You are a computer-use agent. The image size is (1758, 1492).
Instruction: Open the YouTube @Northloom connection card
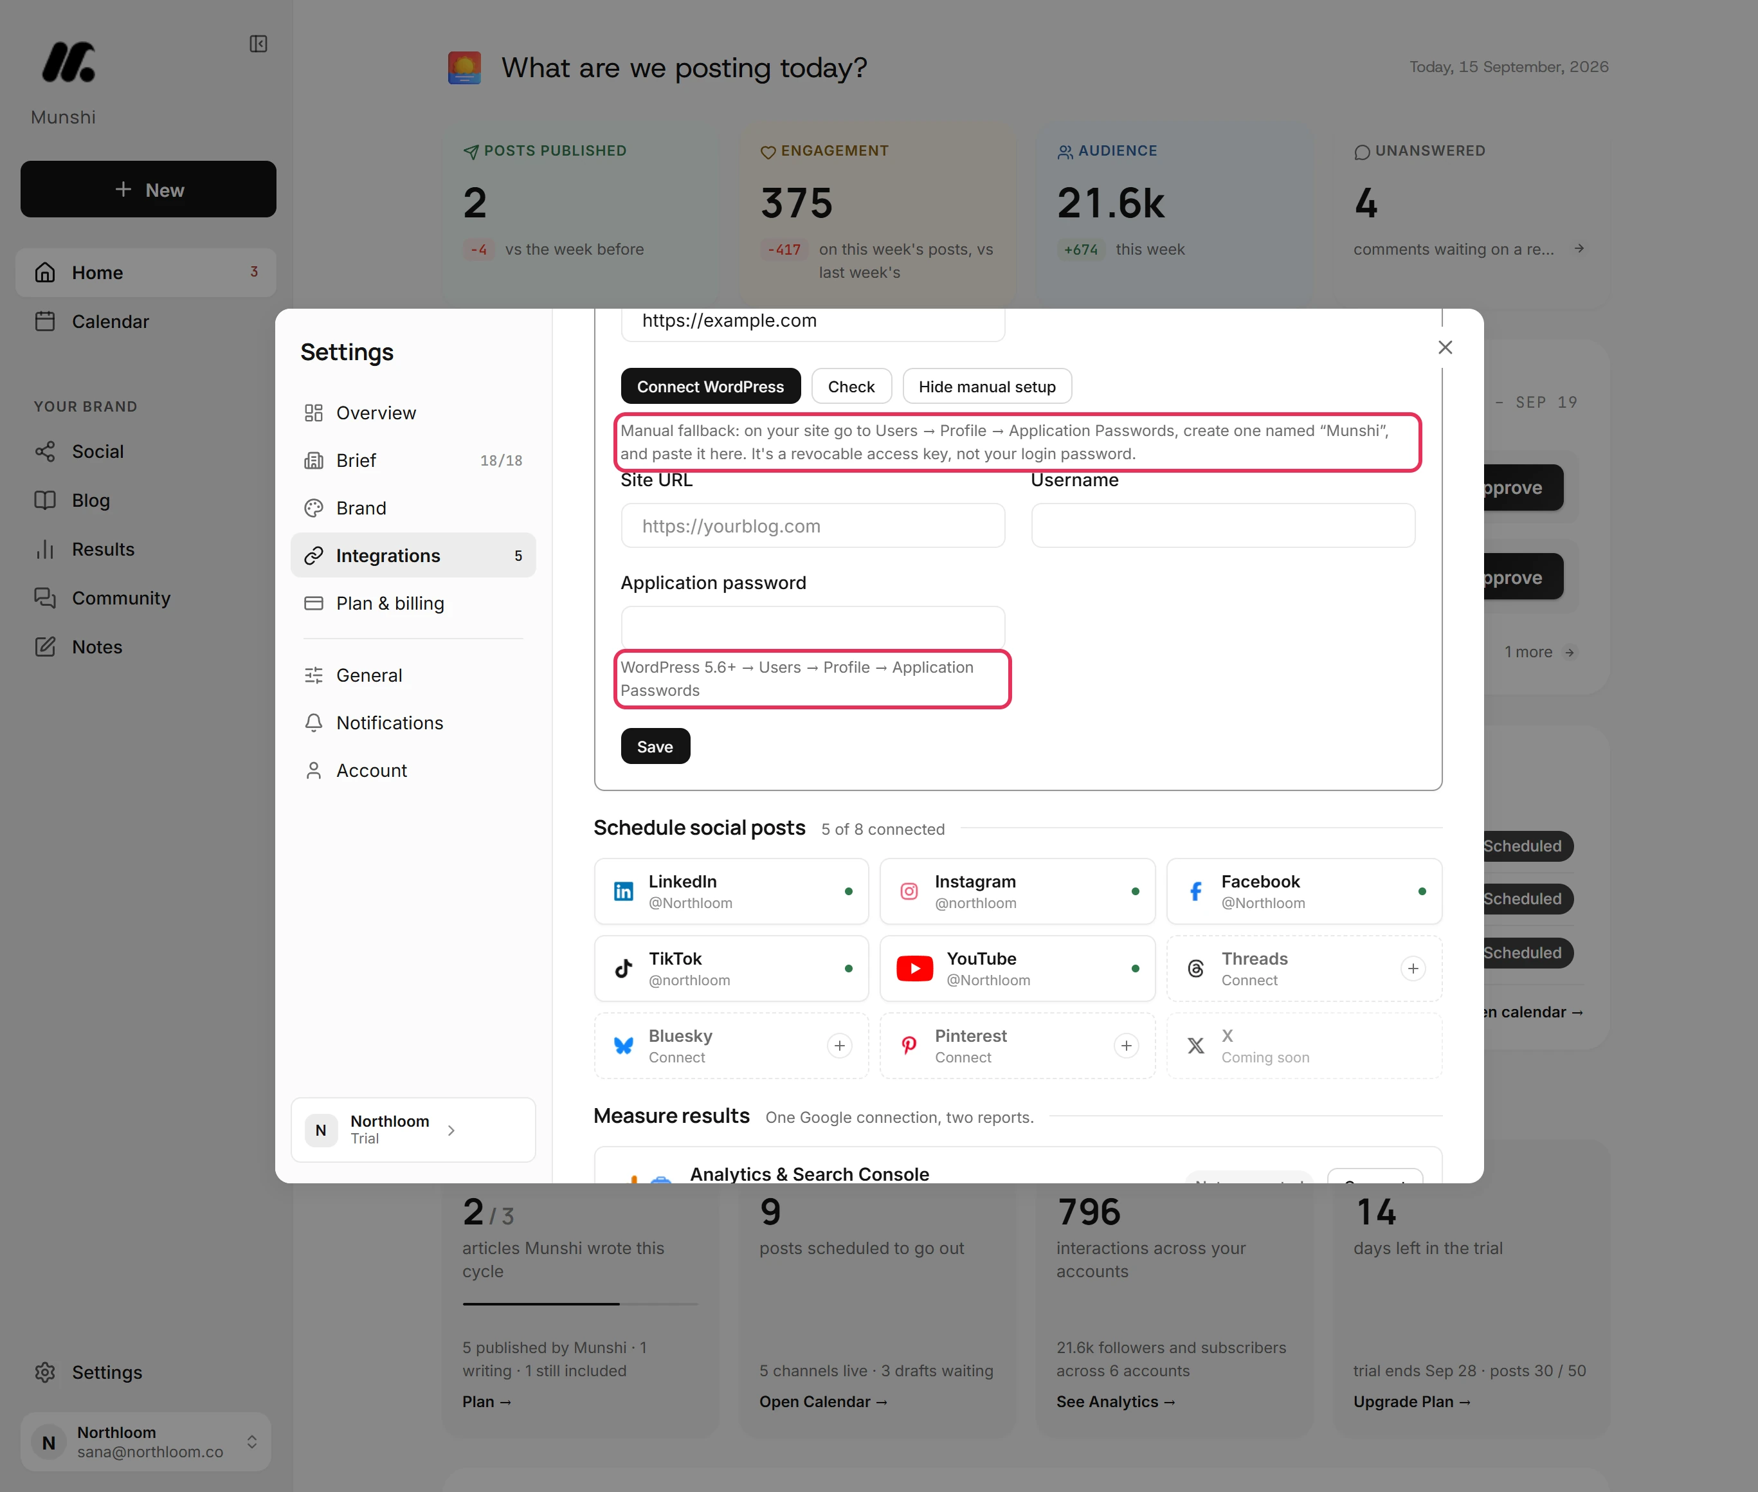(x=1017, y=969)
